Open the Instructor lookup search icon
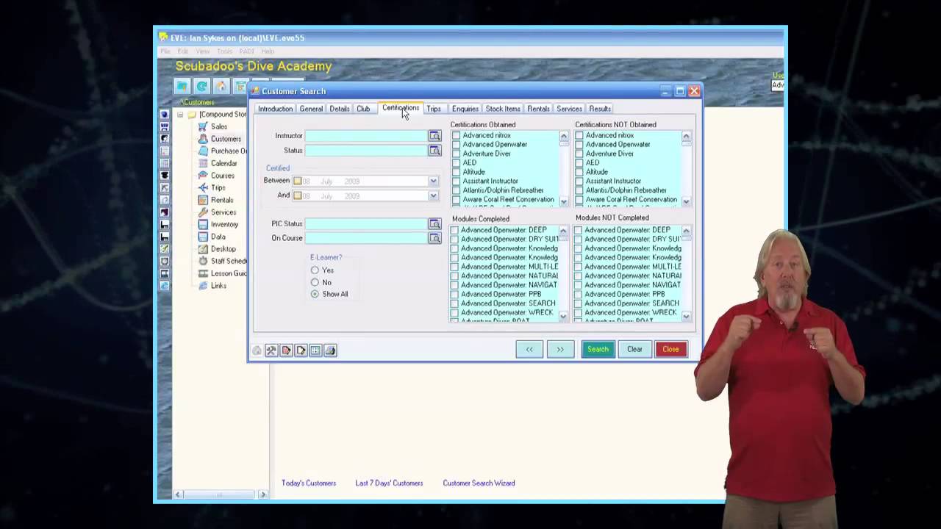The height and width of the screenshot is (529, 941). point(434,136)
